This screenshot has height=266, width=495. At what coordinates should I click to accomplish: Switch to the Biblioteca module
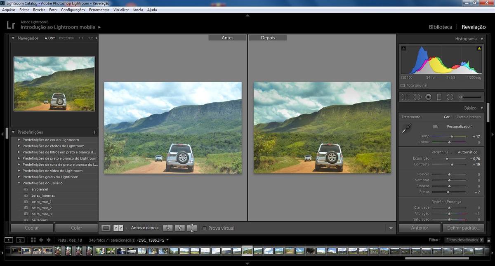441,27
